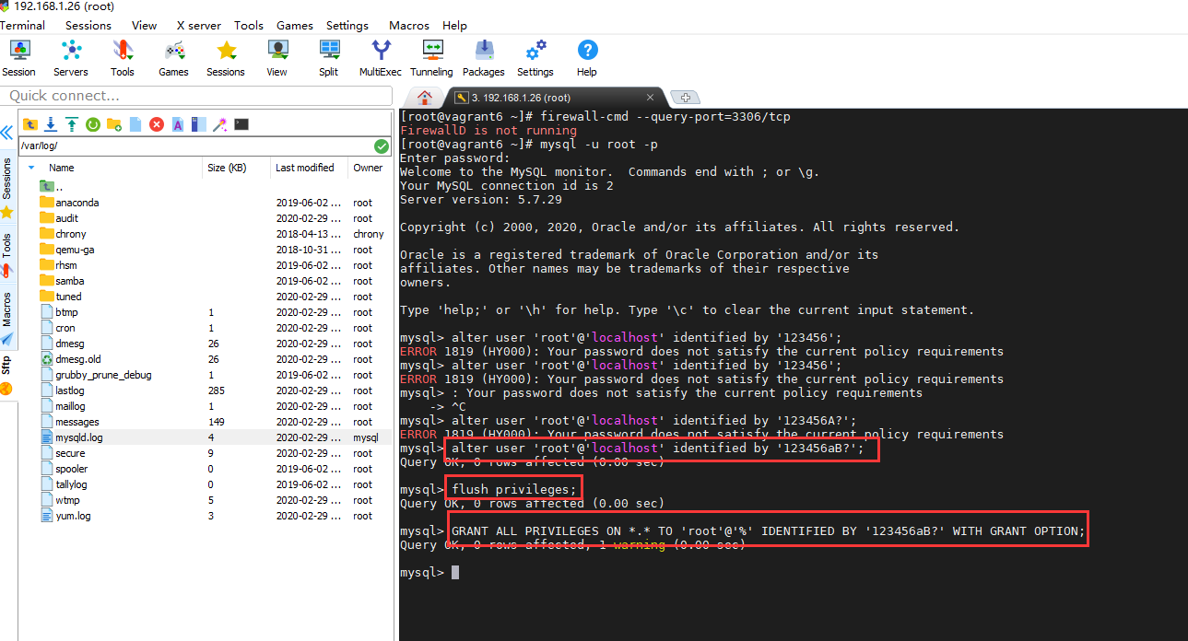This screenshot has width=1188, height=641.
Task: Confirm path with green check icon
Action: (x=382, y=146)
